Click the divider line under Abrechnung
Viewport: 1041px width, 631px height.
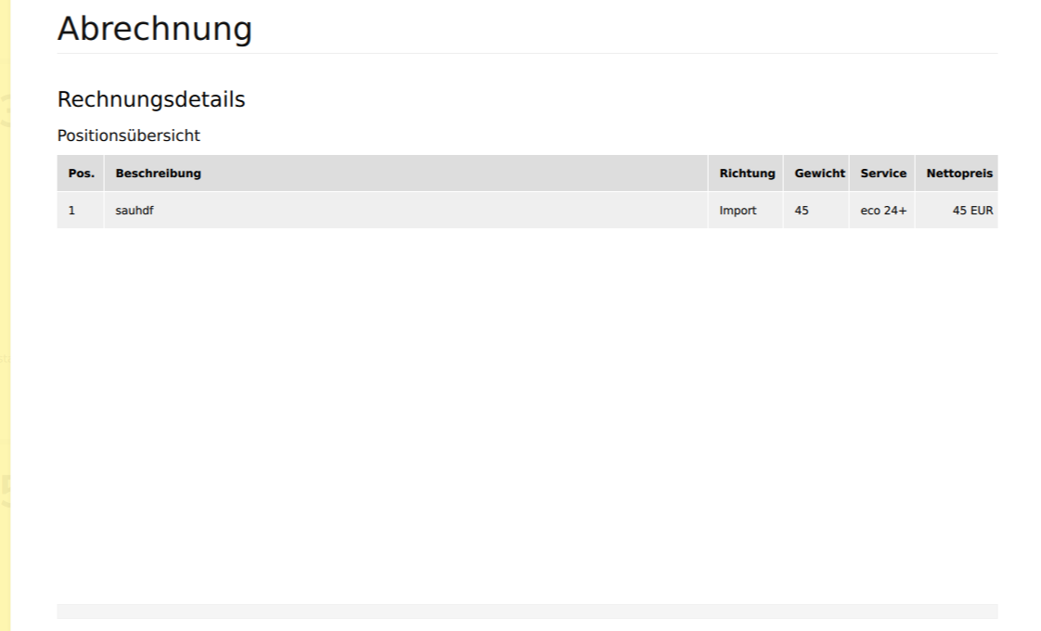(527, 53)
